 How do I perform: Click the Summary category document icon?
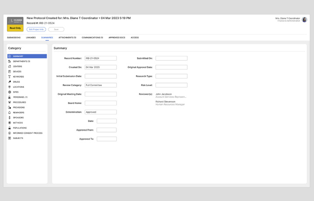pyautogui.click(x=10, y=56)
